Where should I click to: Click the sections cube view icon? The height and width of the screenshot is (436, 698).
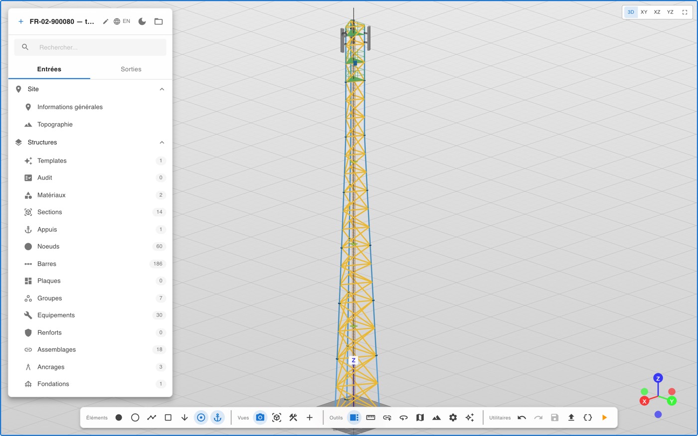pos(277,418)
